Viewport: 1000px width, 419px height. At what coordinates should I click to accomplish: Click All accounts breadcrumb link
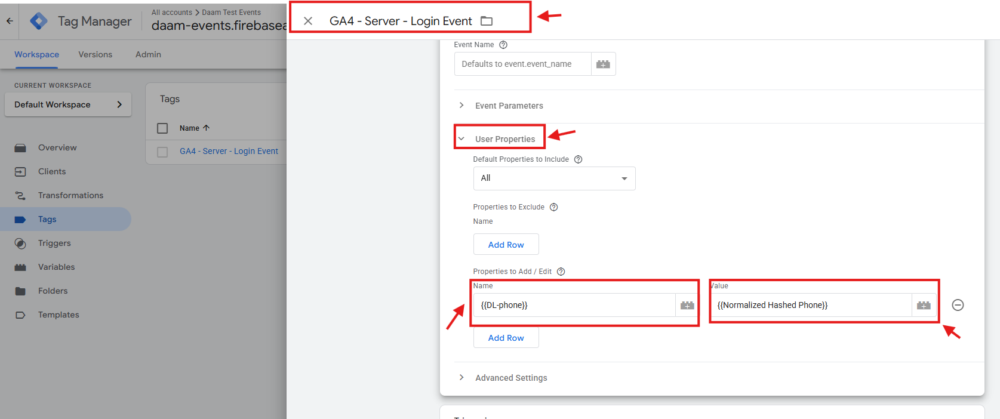click(x=172, y=13)
